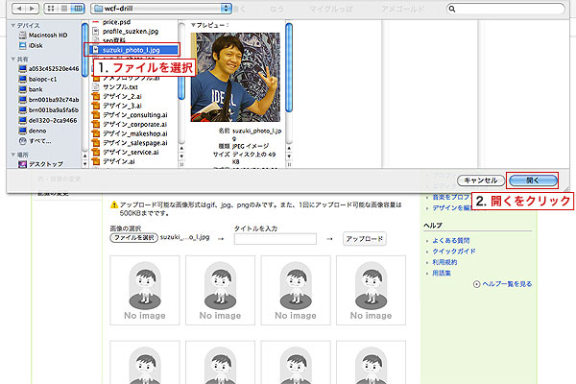Open shared computer baiopc-c1
576x384 pixels.
click(x=37, y=79)
